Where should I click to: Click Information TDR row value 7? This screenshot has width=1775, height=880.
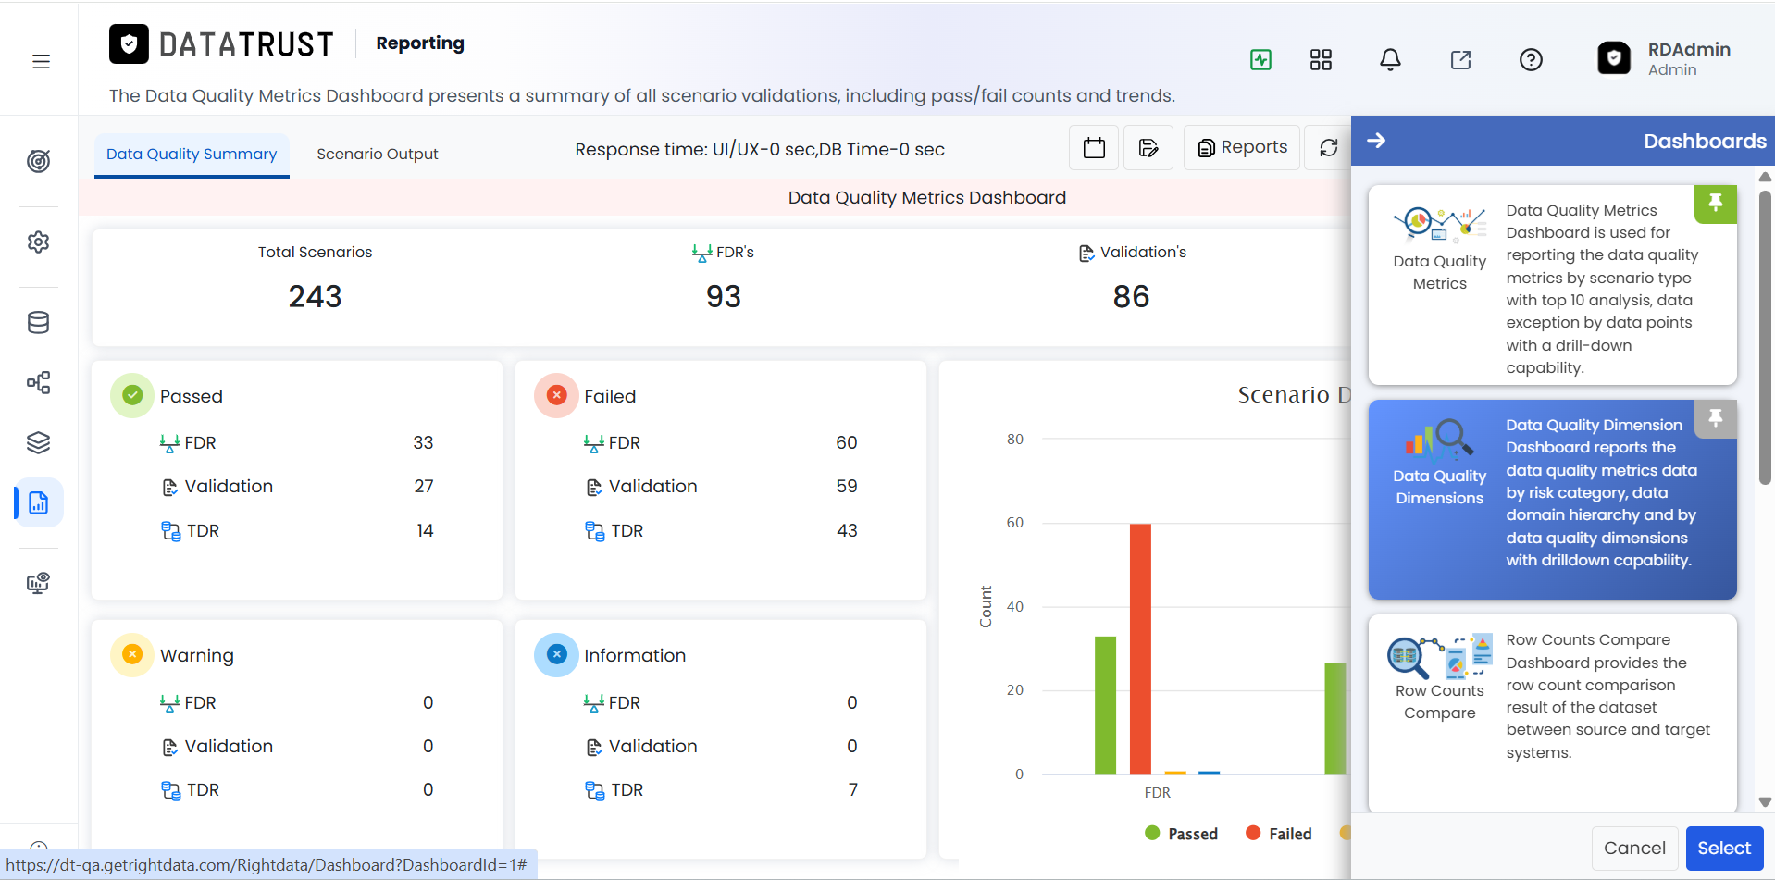[852, 789]
